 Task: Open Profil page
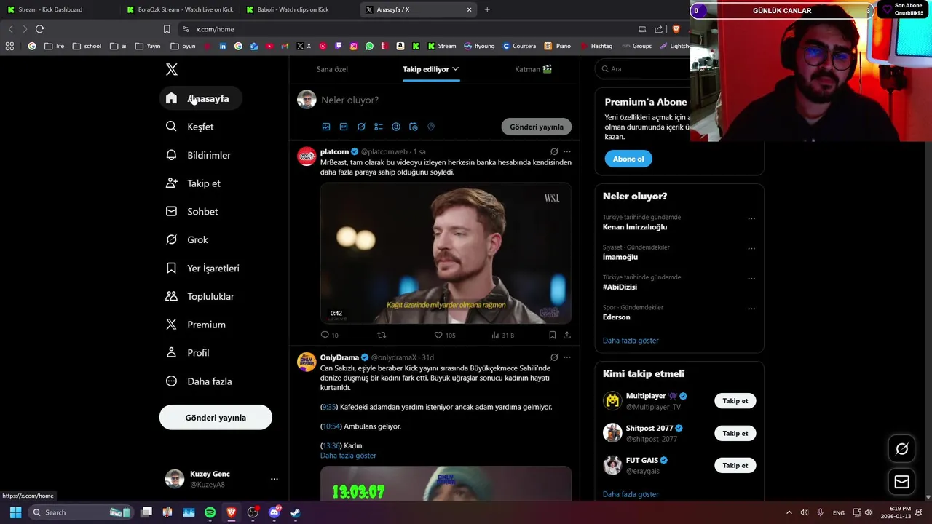[189, 353]
